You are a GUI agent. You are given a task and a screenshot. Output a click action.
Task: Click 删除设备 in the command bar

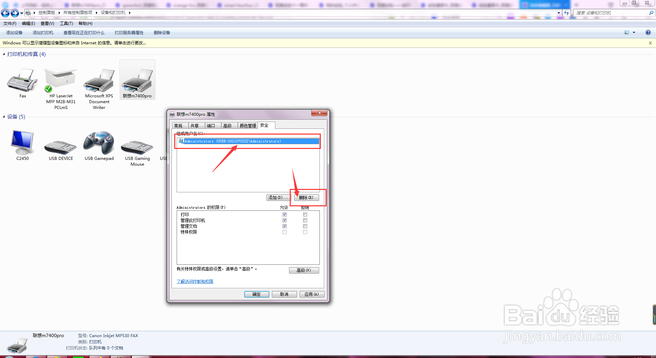coord(162,32)
